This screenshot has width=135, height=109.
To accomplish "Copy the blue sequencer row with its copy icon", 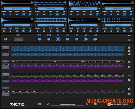I will click(x=129, y=51).
